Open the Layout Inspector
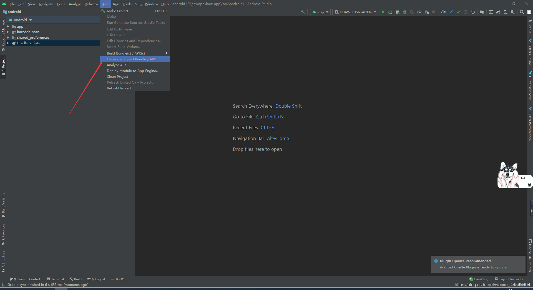 pyautogui.click(x=509, y=279)
